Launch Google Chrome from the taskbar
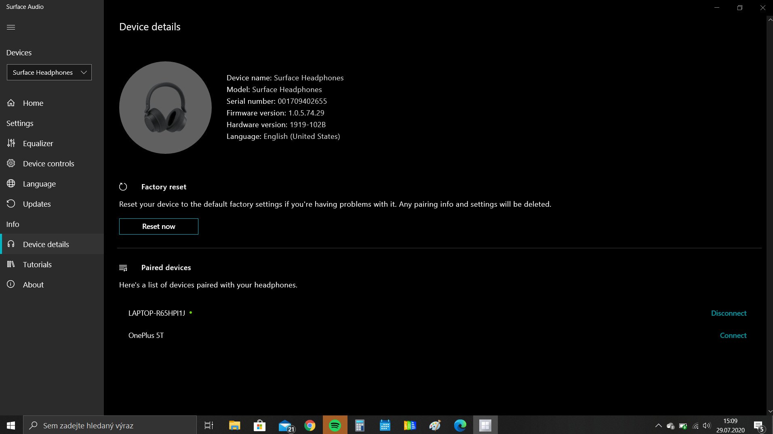 [x=310, y=426]
